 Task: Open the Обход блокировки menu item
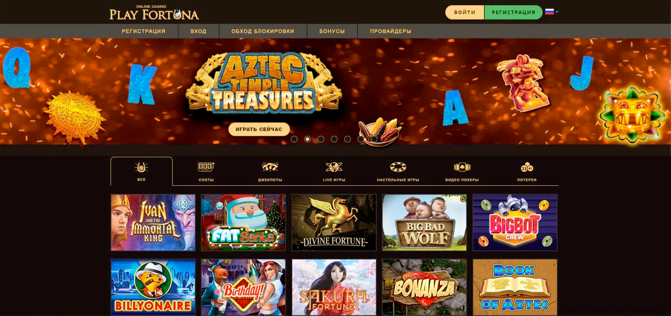point(263,31)
